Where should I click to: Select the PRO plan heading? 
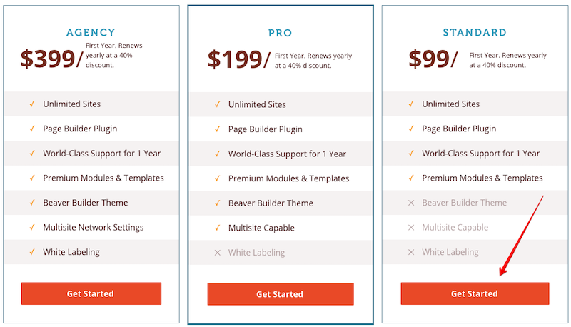pyautogui.click(x=280, y=33)
